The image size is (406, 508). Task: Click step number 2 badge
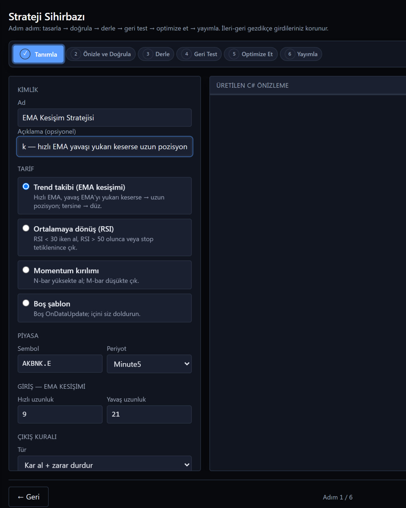(x=76, y=54)
